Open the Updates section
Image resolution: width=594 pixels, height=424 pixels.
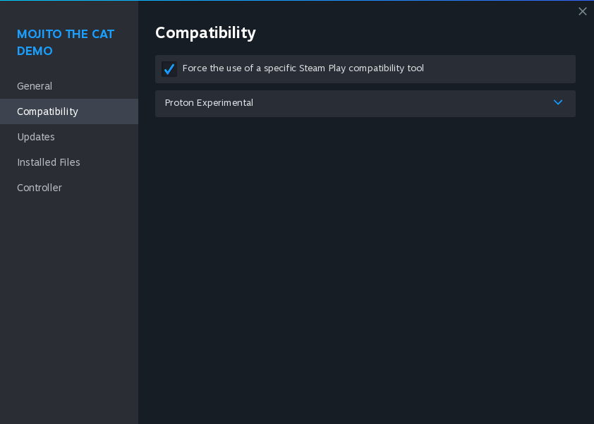(x=36, y=137)
